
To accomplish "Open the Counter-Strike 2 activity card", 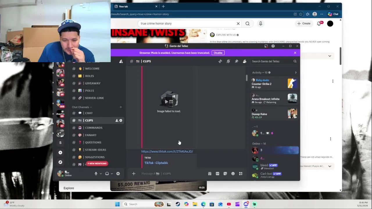I will 274,84.
